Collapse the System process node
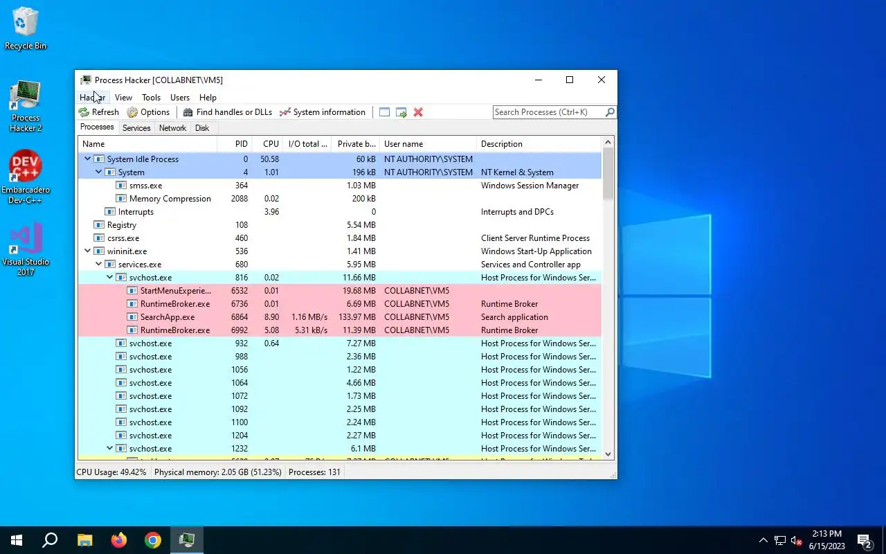886x554 pixels. tap(98, 172)
